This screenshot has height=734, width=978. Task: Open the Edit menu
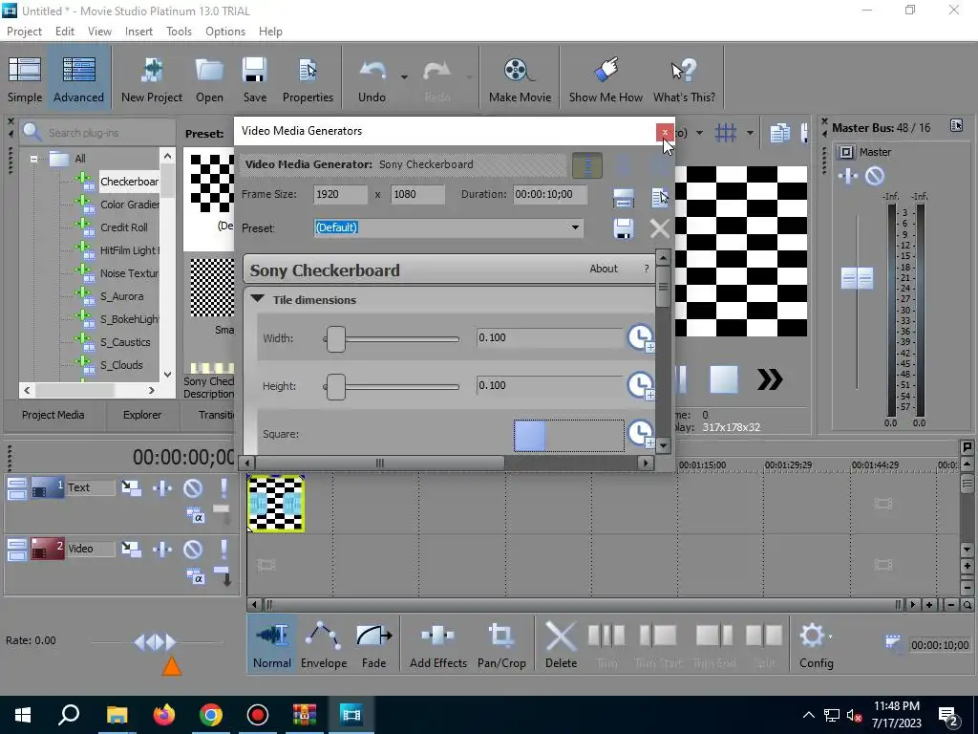(65, 32)
